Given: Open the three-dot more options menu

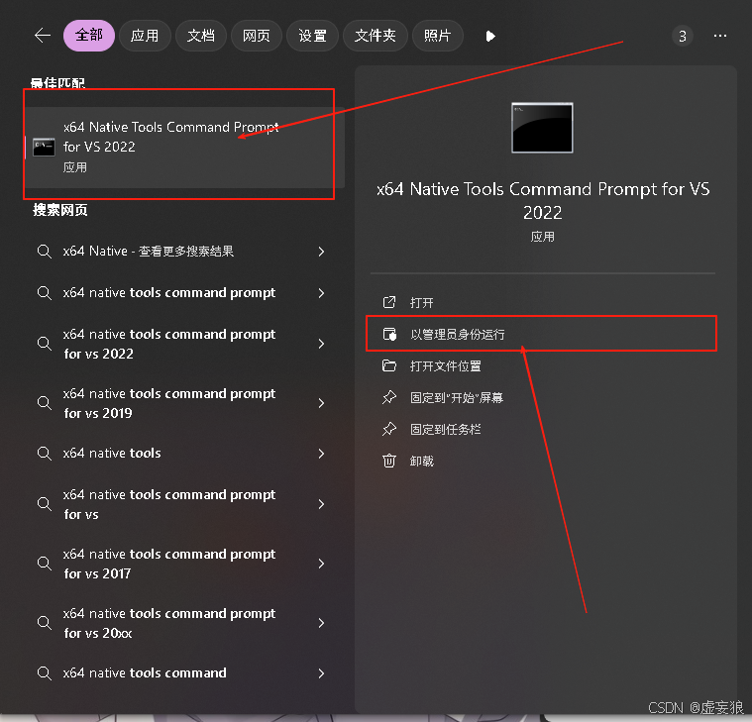Looking at the screenshot, I should (720, 36).
